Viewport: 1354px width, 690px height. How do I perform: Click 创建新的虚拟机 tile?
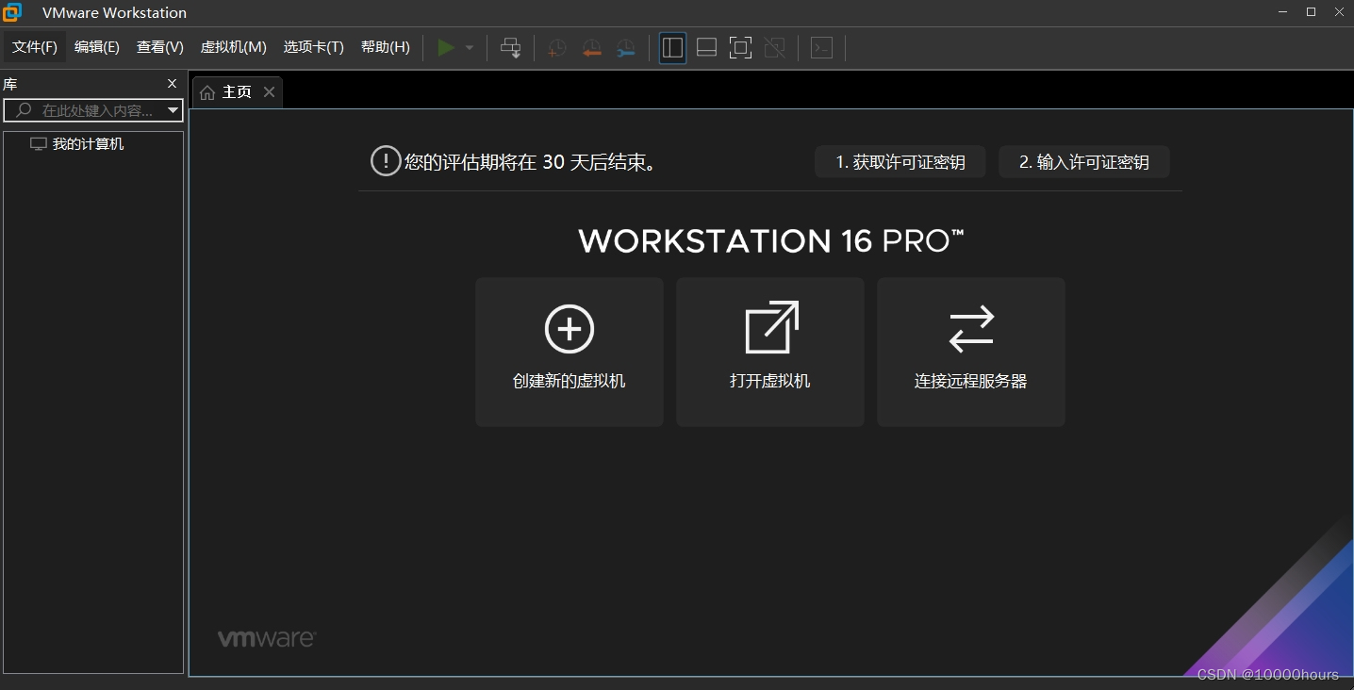tap(570, 352)
